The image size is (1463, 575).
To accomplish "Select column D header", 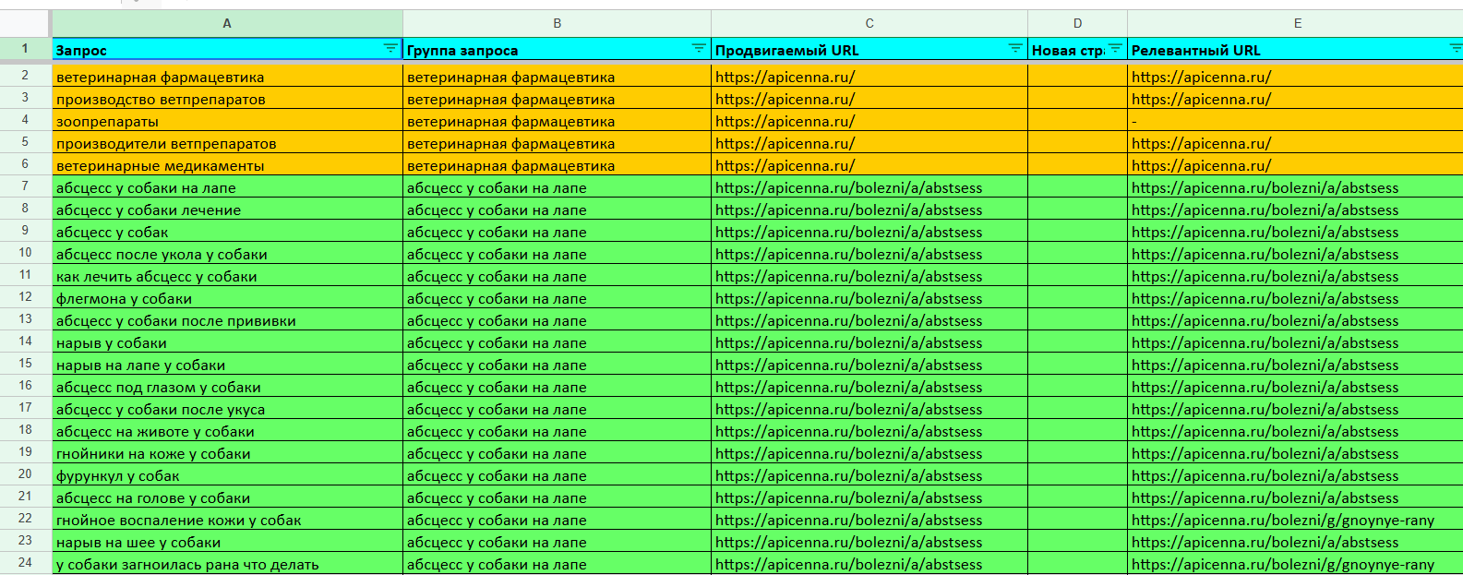I will click(x=1078, y=23).
